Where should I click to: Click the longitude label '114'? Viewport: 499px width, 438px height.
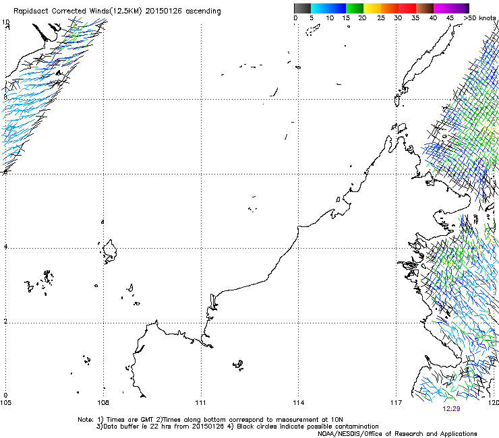(299, 403)
